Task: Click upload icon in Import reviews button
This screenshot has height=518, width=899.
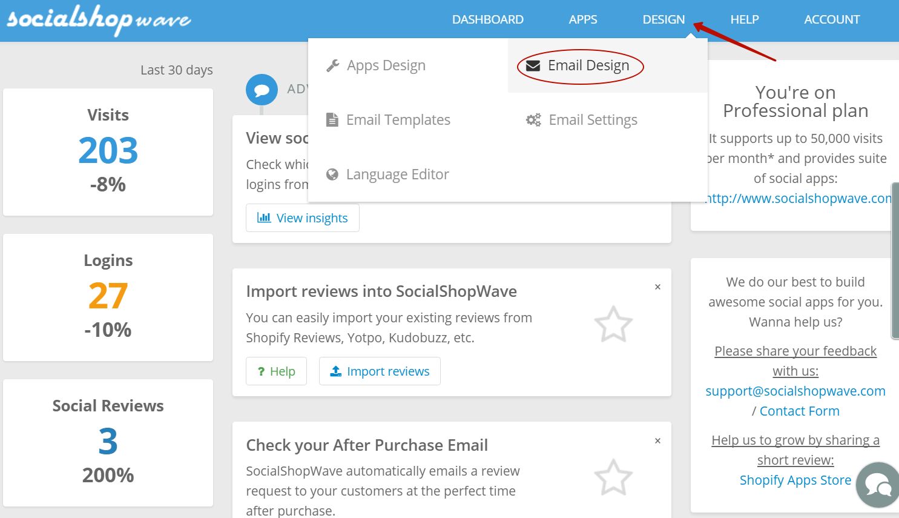Action: pyautogui.click(x=335, y=371)
